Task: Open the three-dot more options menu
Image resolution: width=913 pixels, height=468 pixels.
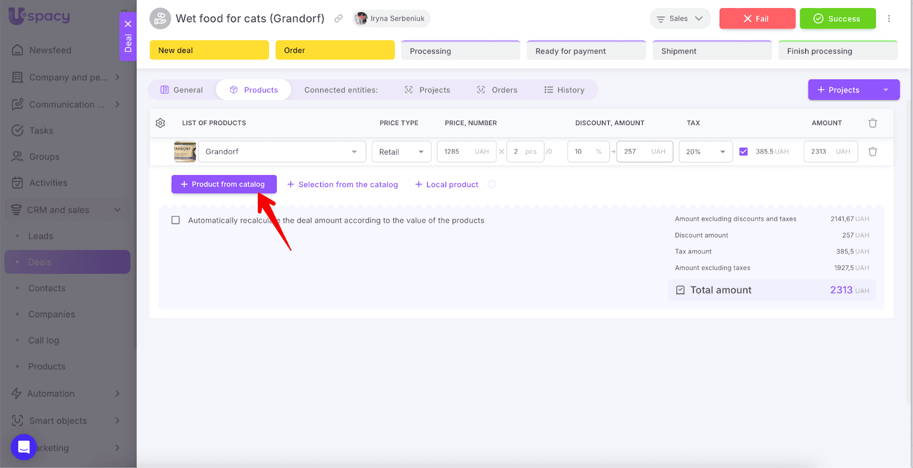Action: pos(888,19)
